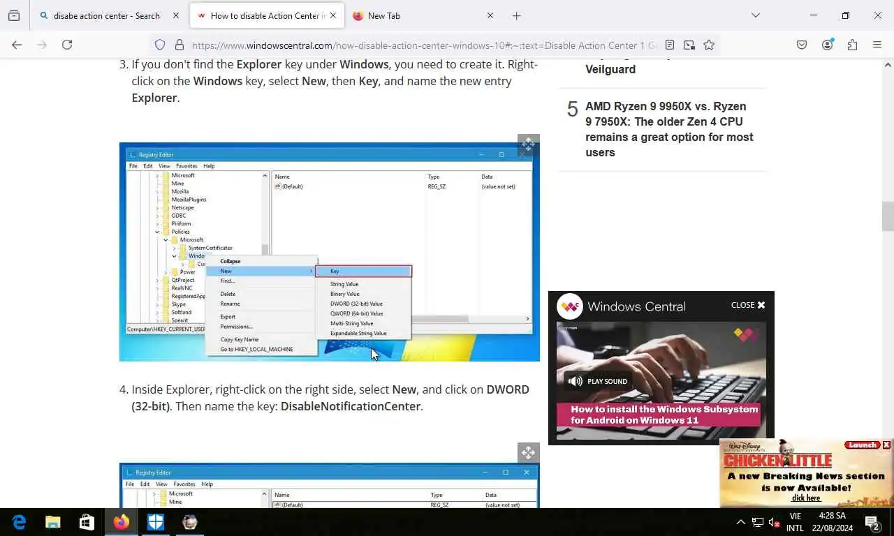Expand first Registry Editor image
Screen dimensions: 894x536
coord(528,145)
